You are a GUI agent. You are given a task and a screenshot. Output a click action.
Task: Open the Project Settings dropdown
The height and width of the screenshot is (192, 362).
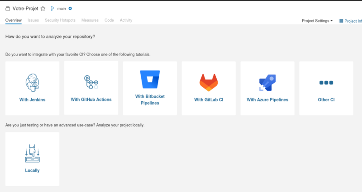(317, 21)
